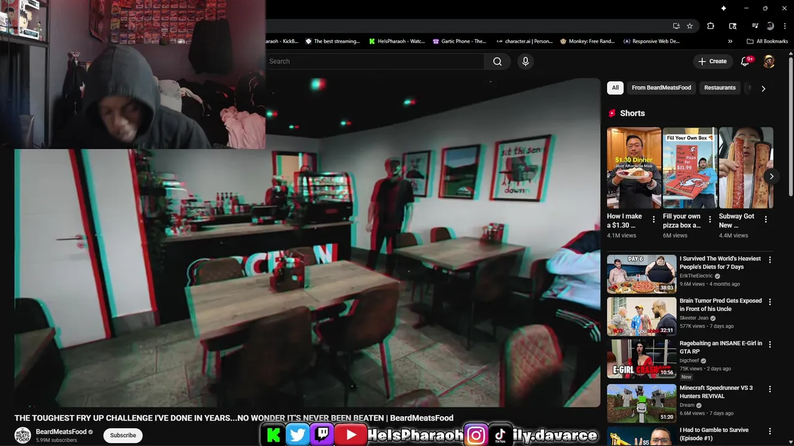Screen dimensions: 794x446
Task: Select the All filter chip
Action: point(615,88)
